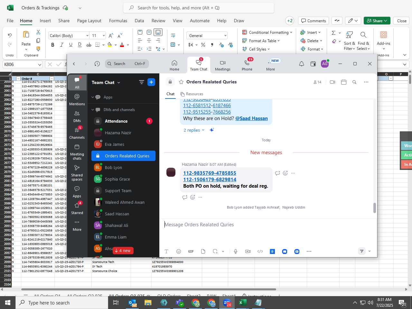
Task: Open the Insert ribbon tab
Action: [45, 21]
